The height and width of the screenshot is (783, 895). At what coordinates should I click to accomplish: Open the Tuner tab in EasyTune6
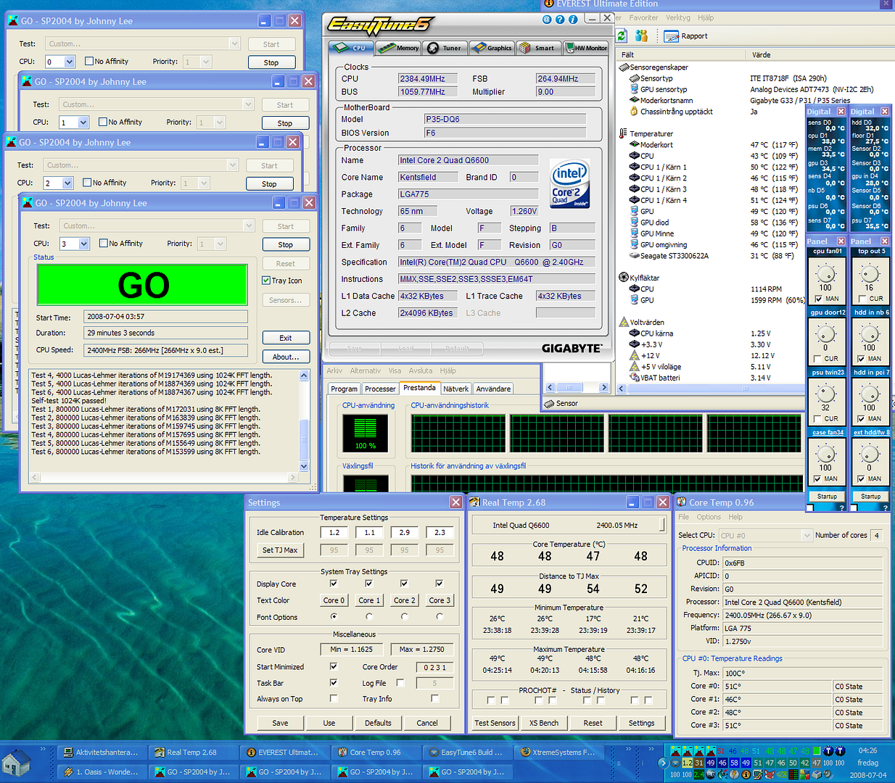(445, 48)
